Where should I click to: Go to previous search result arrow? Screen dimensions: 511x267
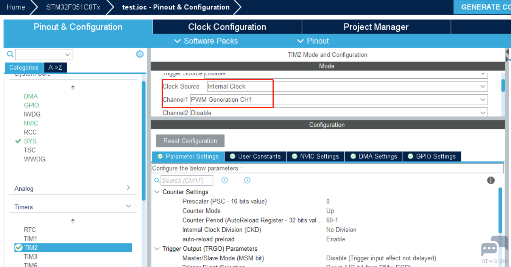[224, 180]
